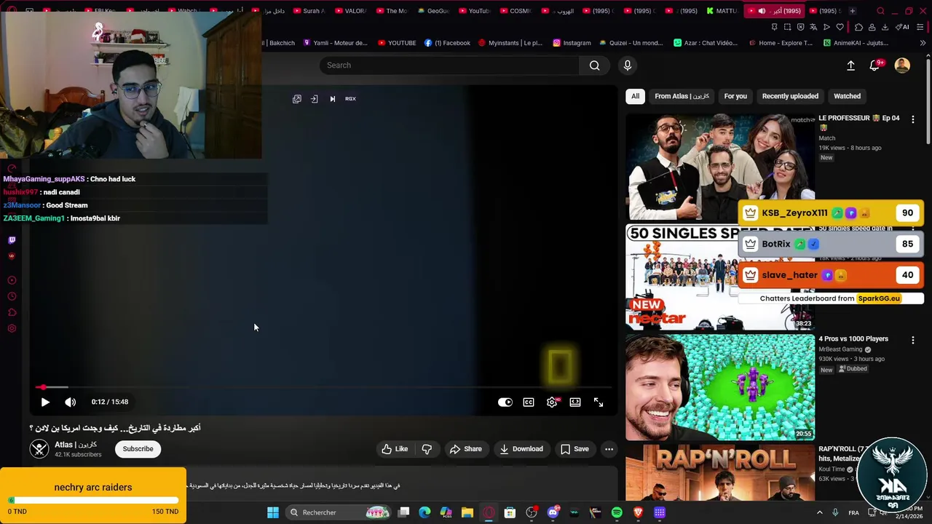This screenshot has width=932, height=524.
Task: Open the YouTube notifications bell
Action: pos(875,65)
